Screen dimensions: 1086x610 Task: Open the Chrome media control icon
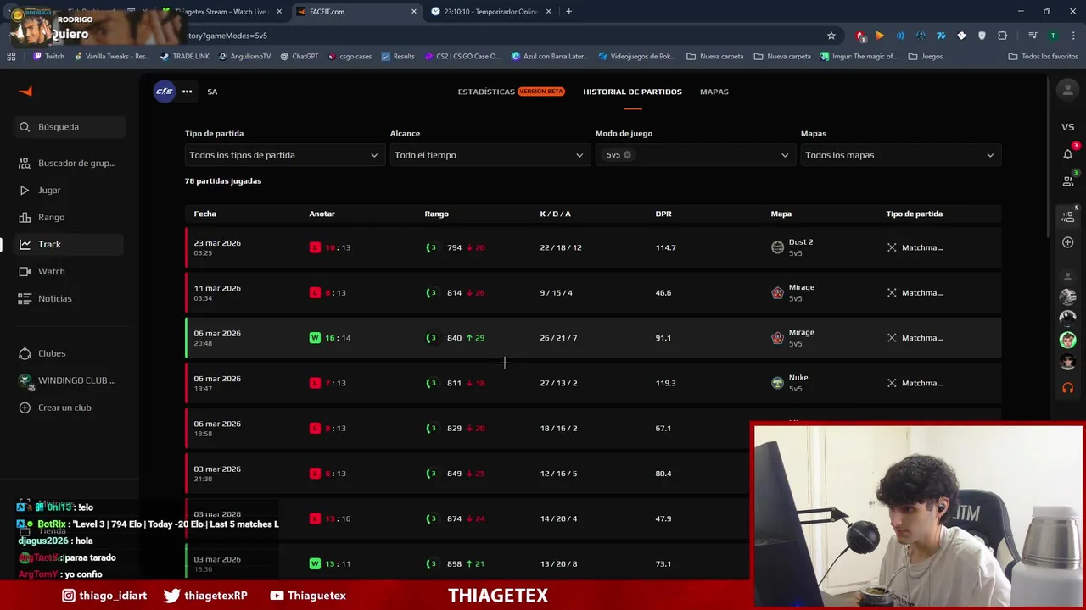click(x=1033, y=36)
